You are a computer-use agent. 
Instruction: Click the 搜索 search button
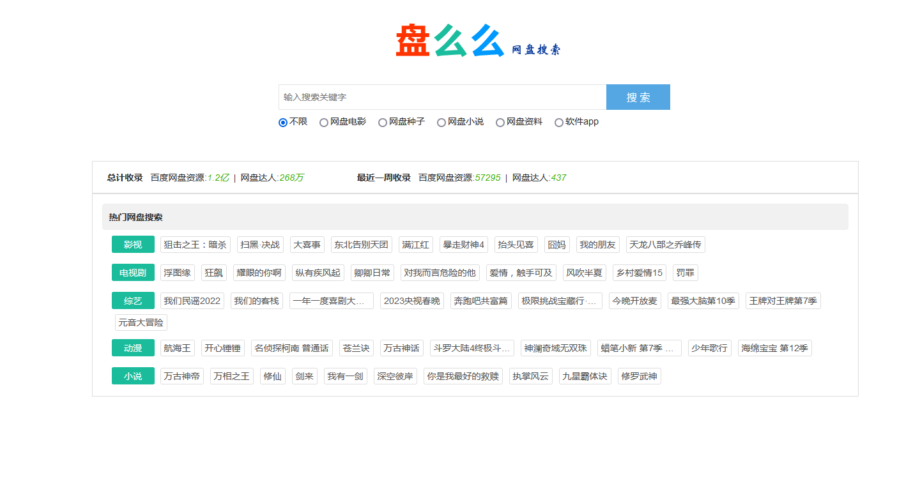[x=638, y=96]
